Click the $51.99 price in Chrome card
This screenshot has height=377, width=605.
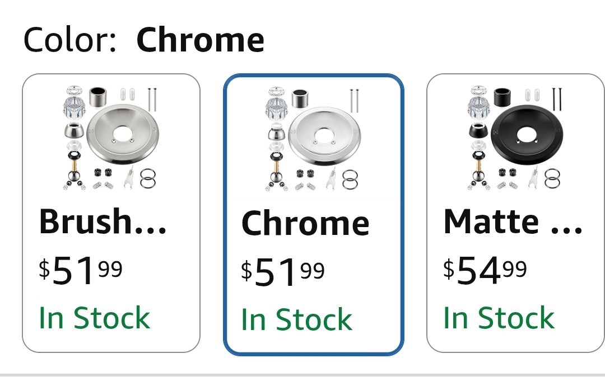[283, 272]
